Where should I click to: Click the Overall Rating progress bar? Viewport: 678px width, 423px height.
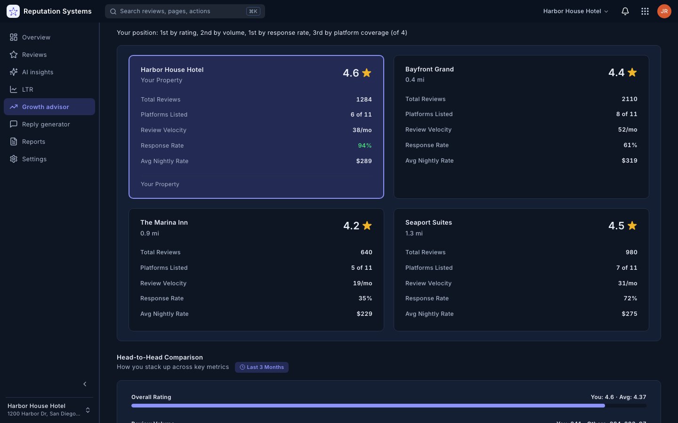(x=389, y=406)
